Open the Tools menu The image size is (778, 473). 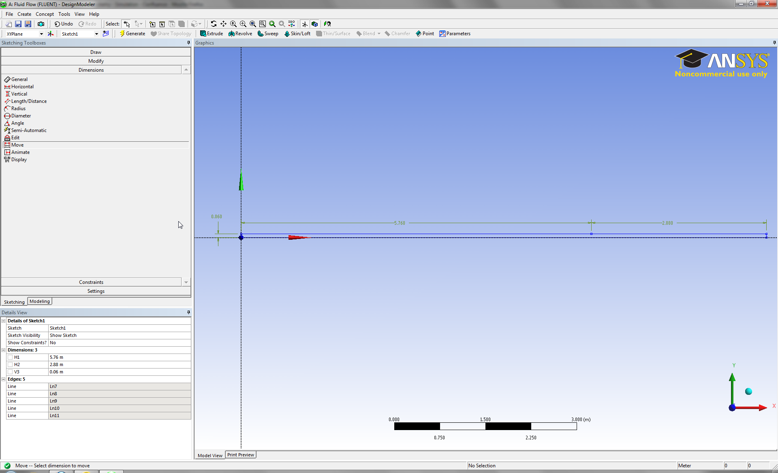(x=64, y=14)
